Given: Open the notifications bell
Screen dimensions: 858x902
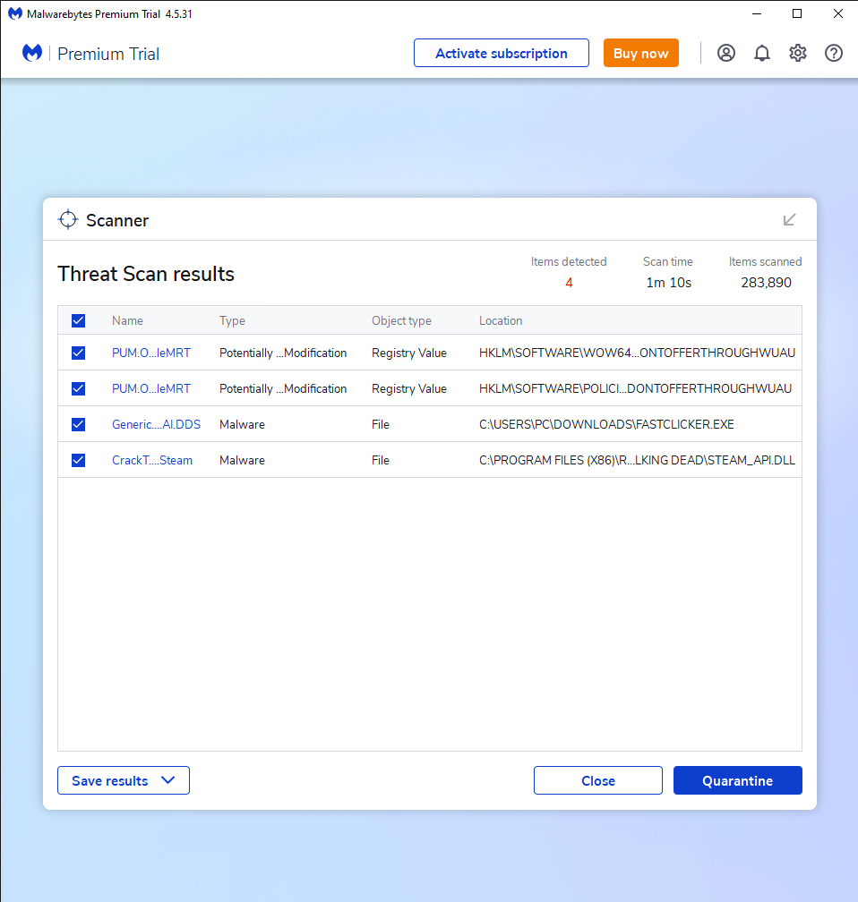Looking at the screenshot, I should point(762,53).
